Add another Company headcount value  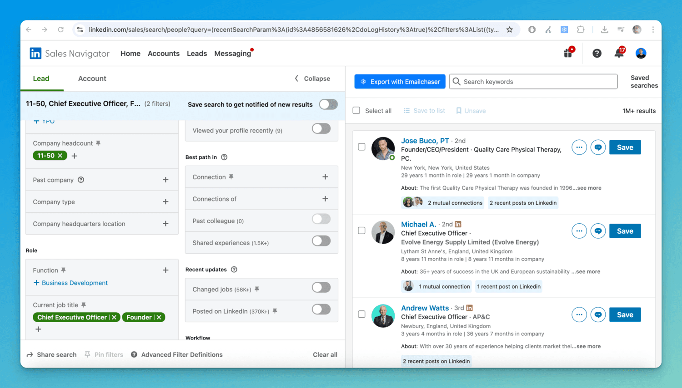75,156
